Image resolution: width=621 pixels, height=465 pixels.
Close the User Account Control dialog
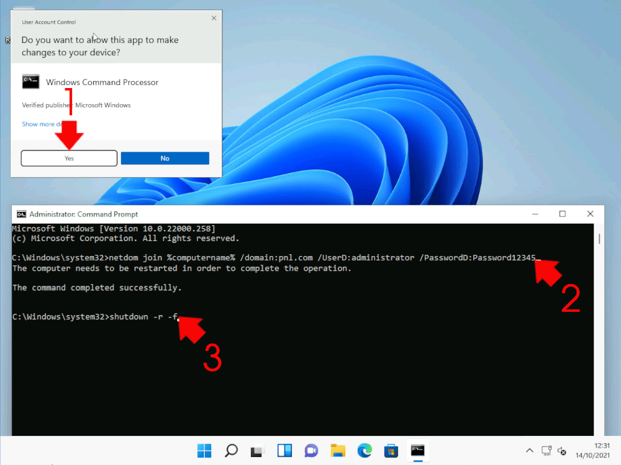214,18
